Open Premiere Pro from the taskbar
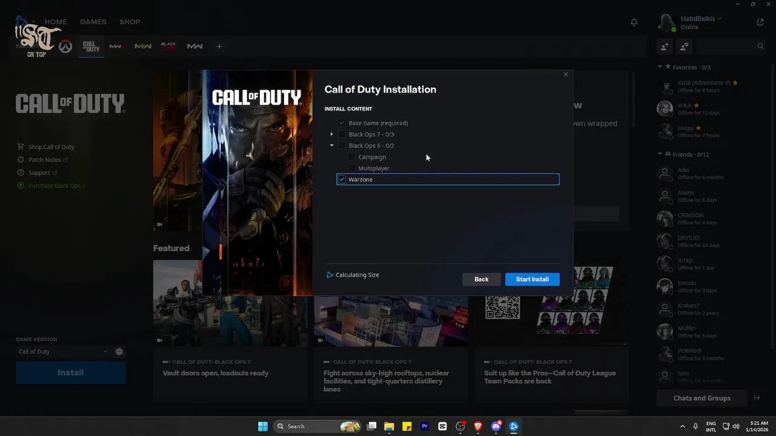 [424, 426]
